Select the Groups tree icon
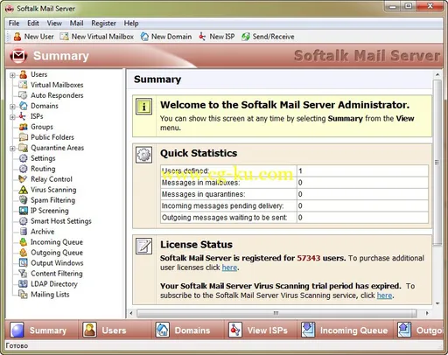The height and width of the screenshot is (355, 448). (x=24, y=127)
